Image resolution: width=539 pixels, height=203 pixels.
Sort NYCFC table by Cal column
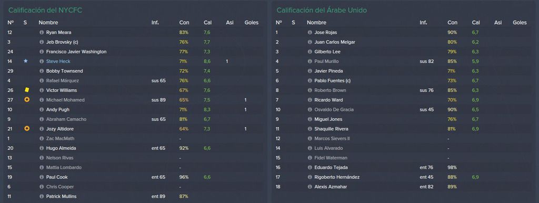(207, 23)
